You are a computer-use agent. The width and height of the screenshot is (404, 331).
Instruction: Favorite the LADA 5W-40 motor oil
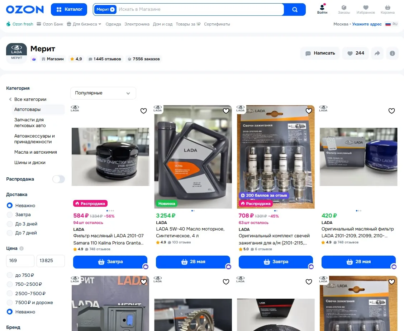(x=226, y=111)
